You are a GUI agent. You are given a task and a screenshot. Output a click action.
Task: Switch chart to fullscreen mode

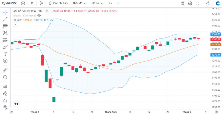[197, 3]
